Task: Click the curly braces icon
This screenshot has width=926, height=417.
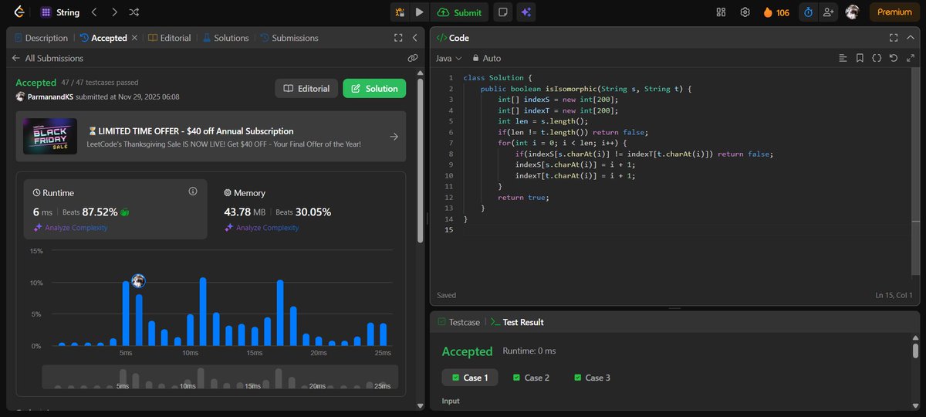Action: [x=877, y=58]
